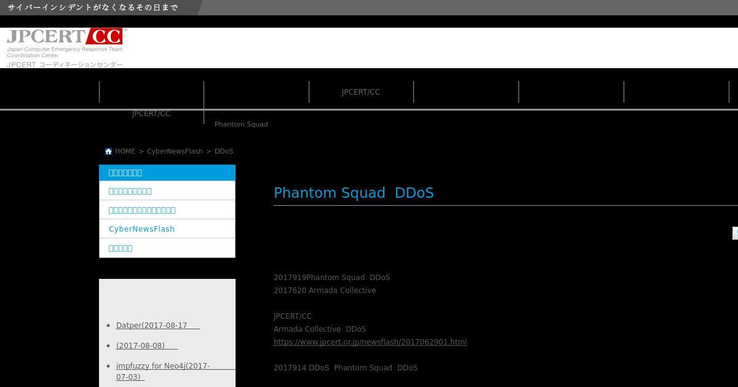Click the 'Armada Collective DDoS' text line
The width and height of the screenshot is (738, 387).
[320, 329]
